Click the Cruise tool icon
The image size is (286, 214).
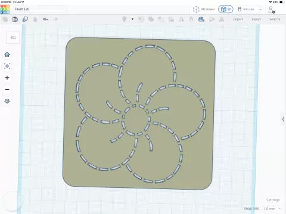click(x=191, y=19)
